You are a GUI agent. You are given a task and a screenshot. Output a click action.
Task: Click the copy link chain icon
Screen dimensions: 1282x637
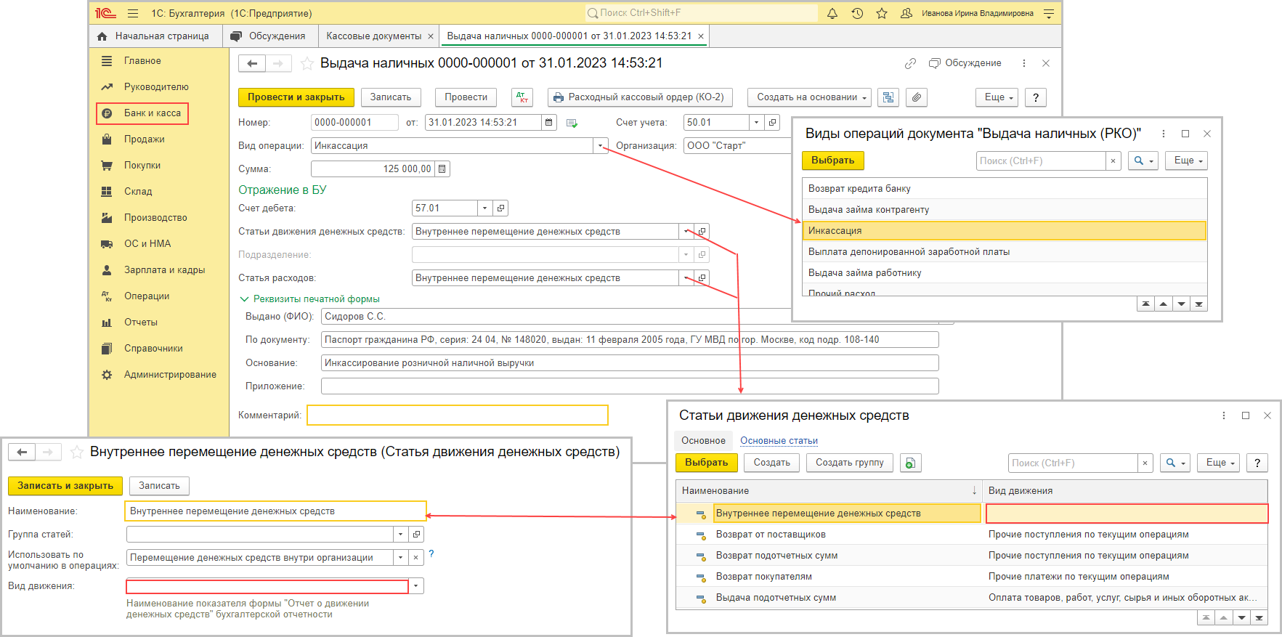click(910, 64)
